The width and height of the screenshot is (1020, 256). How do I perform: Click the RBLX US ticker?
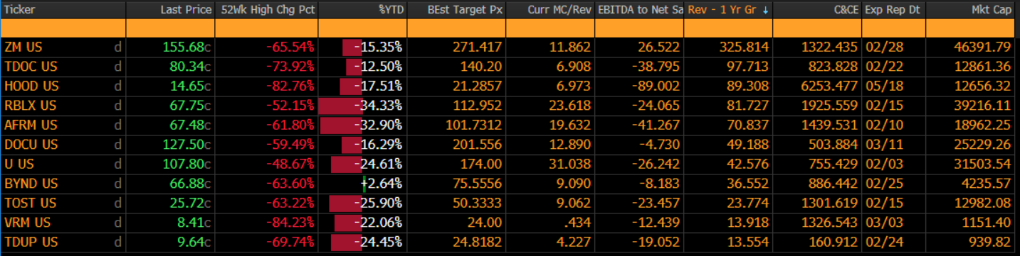tap(30, 106)
